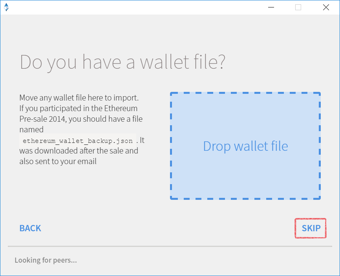
Task: Go BACK to the previous step
Action: [30, 228]
